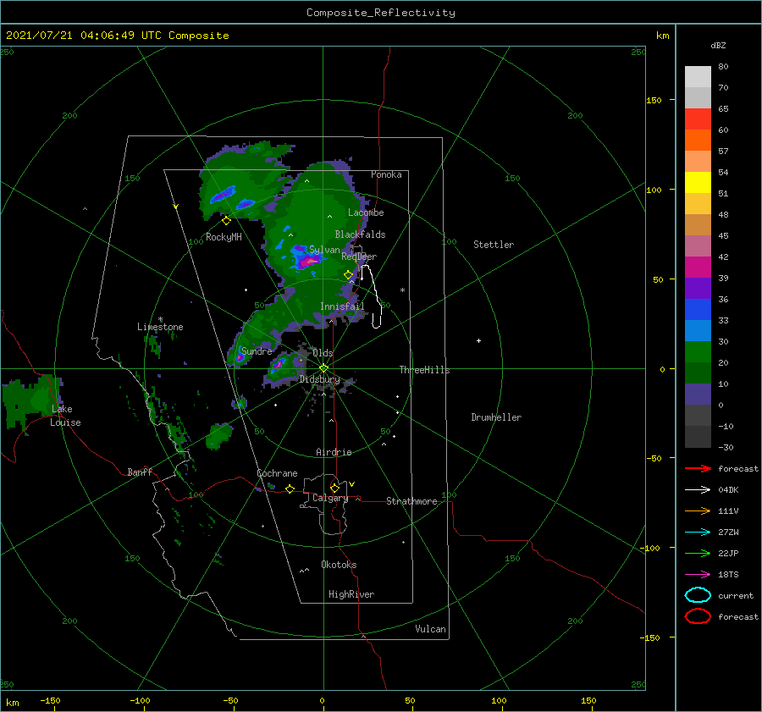Click the yellow radar center diamond near Olds

tap(323, 368)
